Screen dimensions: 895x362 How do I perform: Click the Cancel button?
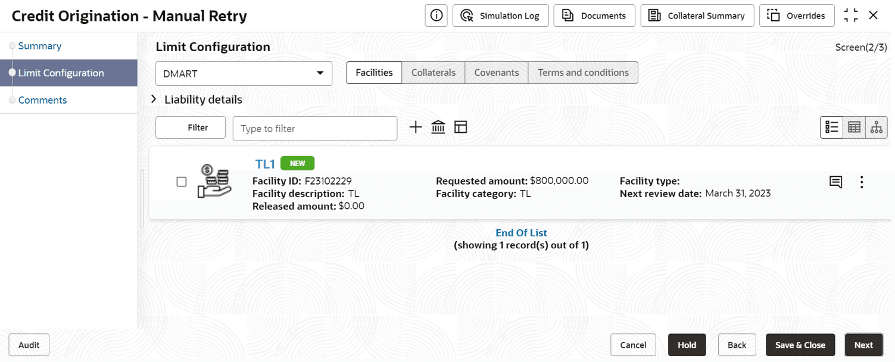(633, 345)
